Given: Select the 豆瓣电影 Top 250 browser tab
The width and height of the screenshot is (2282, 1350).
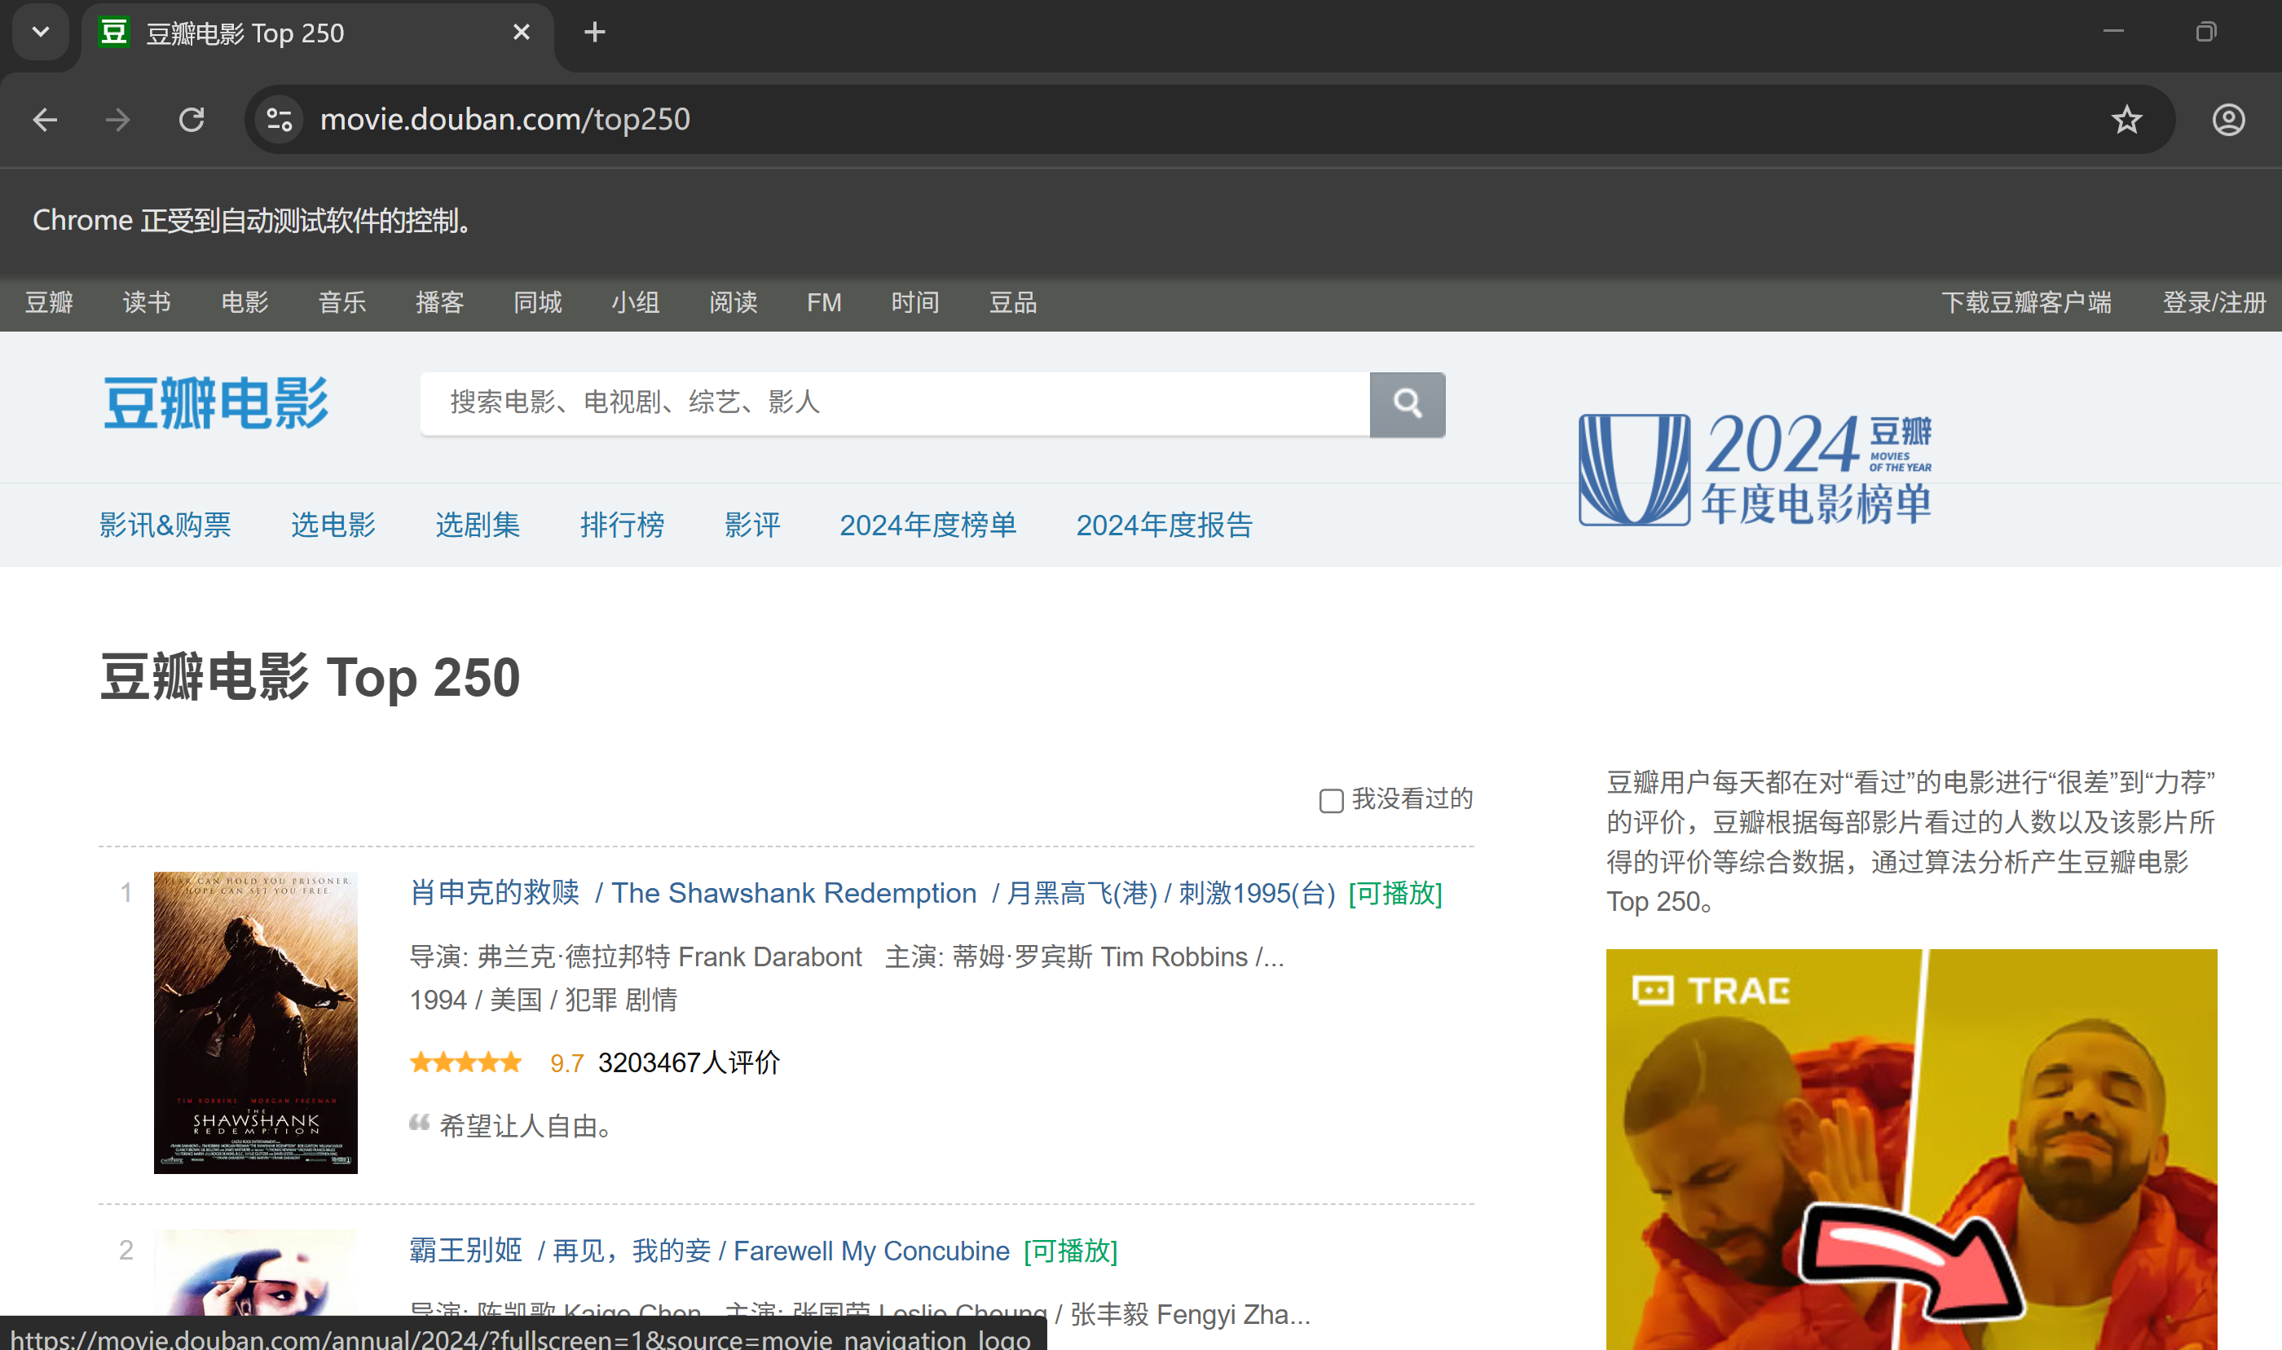Looking at the screenshot, I should pyautogui.click(x=317, y=34).
